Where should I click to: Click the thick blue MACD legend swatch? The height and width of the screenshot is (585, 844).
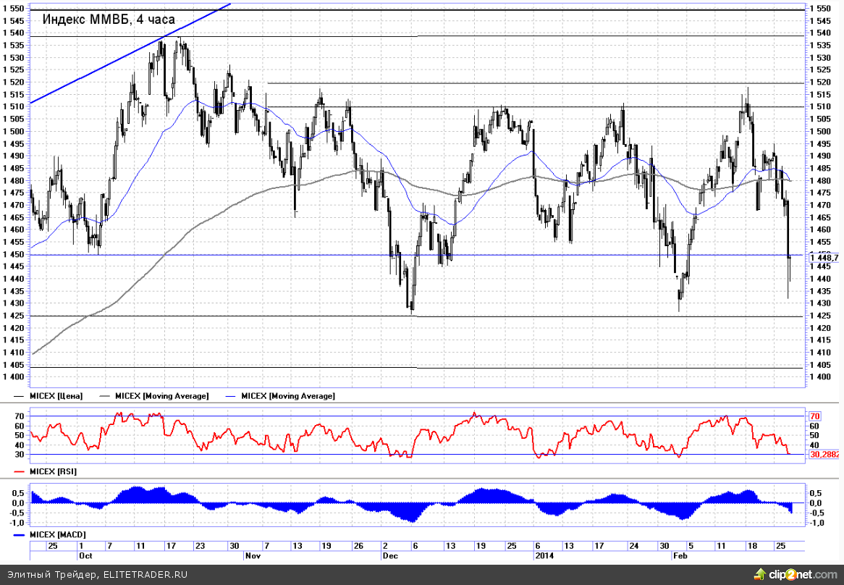(x=20, y=534)
